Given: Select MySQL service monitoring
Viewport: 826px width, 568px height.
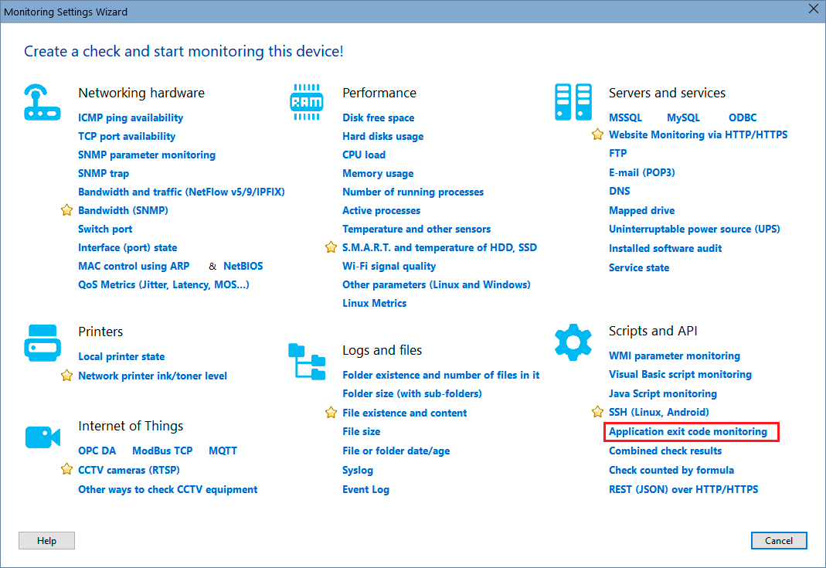Looking at the screenshot, I should pyautogui.click(x=682, y=117).
